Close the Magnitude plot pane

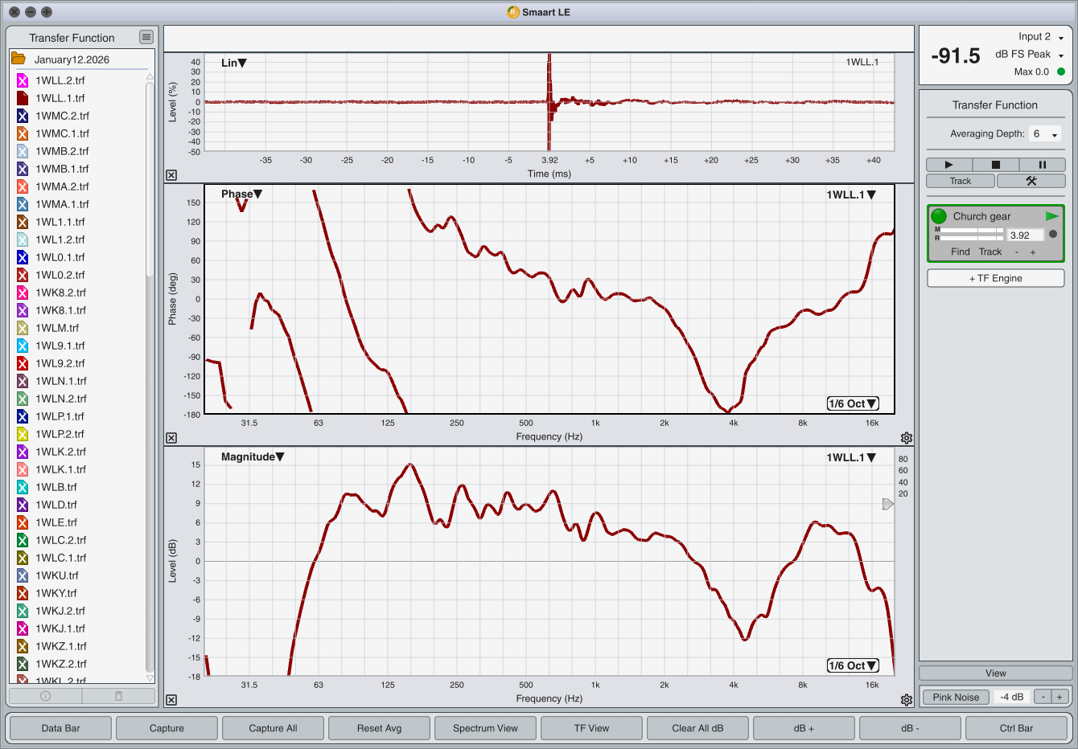pos(171,700)
